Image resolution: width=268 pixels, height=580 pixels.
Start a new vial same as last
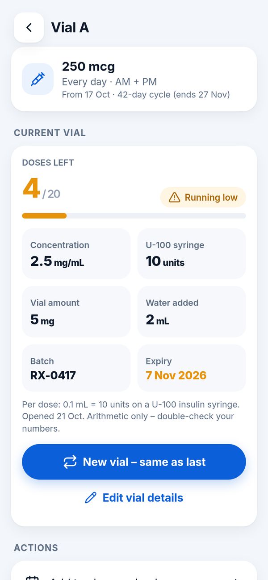point(134,462)
